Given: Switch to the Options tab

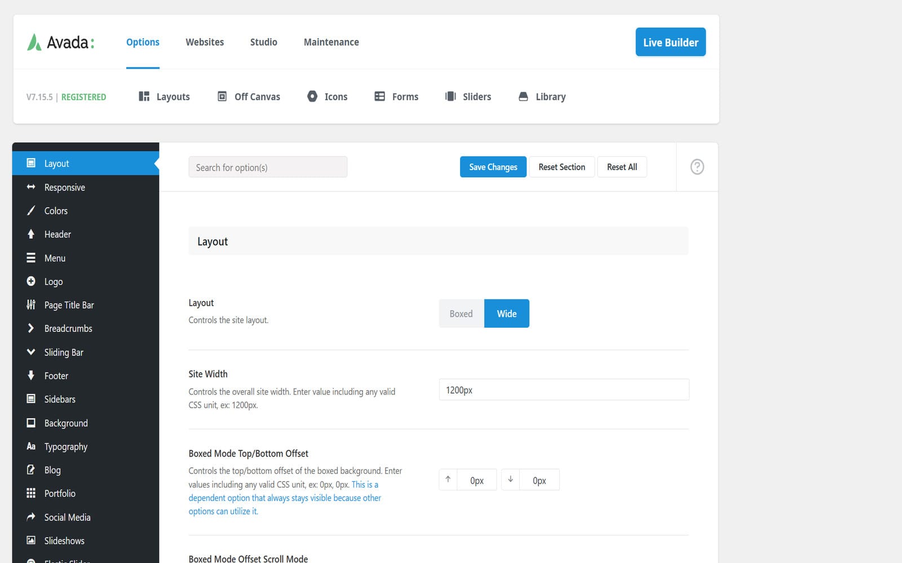Looking at the screenshot, I should (x=143, y=42).
